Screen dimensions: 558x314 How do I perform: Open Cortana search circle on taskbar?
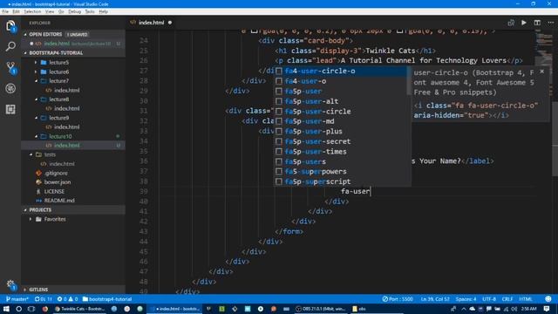[19, 309]
